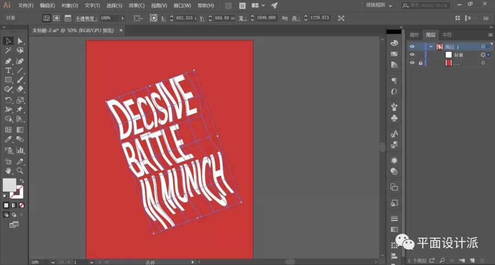The width and height of the screenshot is (495, 265).
Task: Select the Rotate tool
Action: [8, 100]
